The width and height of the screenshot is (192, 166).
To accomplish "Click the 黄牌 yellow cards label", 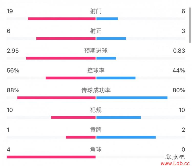I will 96,130.
